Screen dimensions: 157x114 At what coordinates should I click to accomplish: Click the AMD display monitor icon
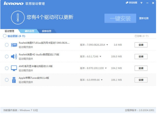coord(14,68)
